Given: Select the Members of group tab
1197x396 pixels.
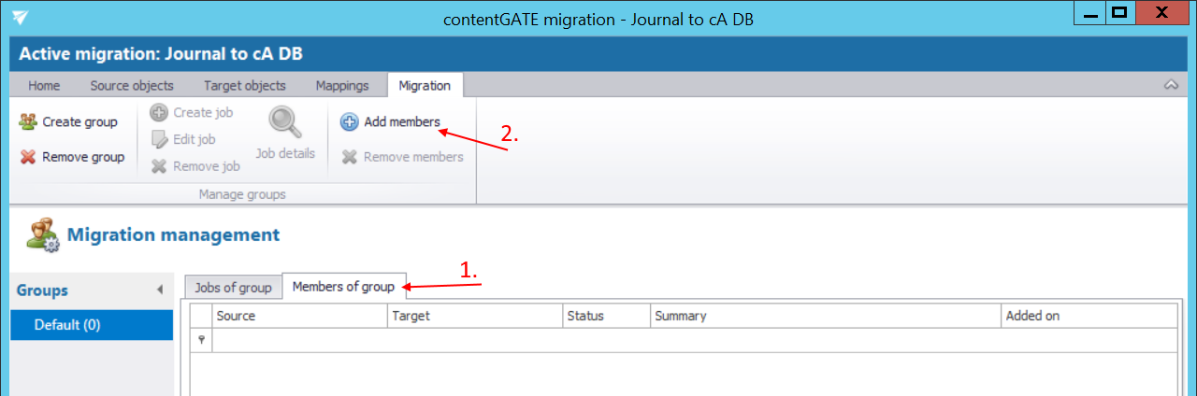Looking at the screenshot, I should [343, 287].
